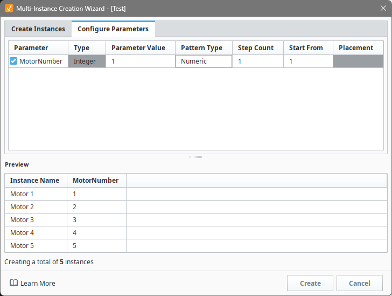Click the Instance Name column header
Screen dimensions: 392x296
click(36, 181)
